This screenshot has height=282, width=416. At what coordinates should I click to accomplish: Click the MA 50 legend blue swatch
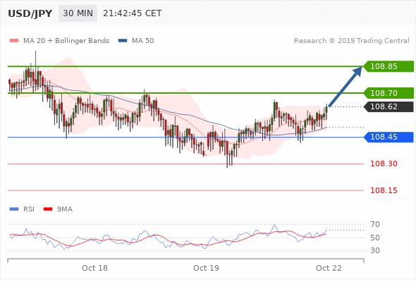[x=123, y=41]
